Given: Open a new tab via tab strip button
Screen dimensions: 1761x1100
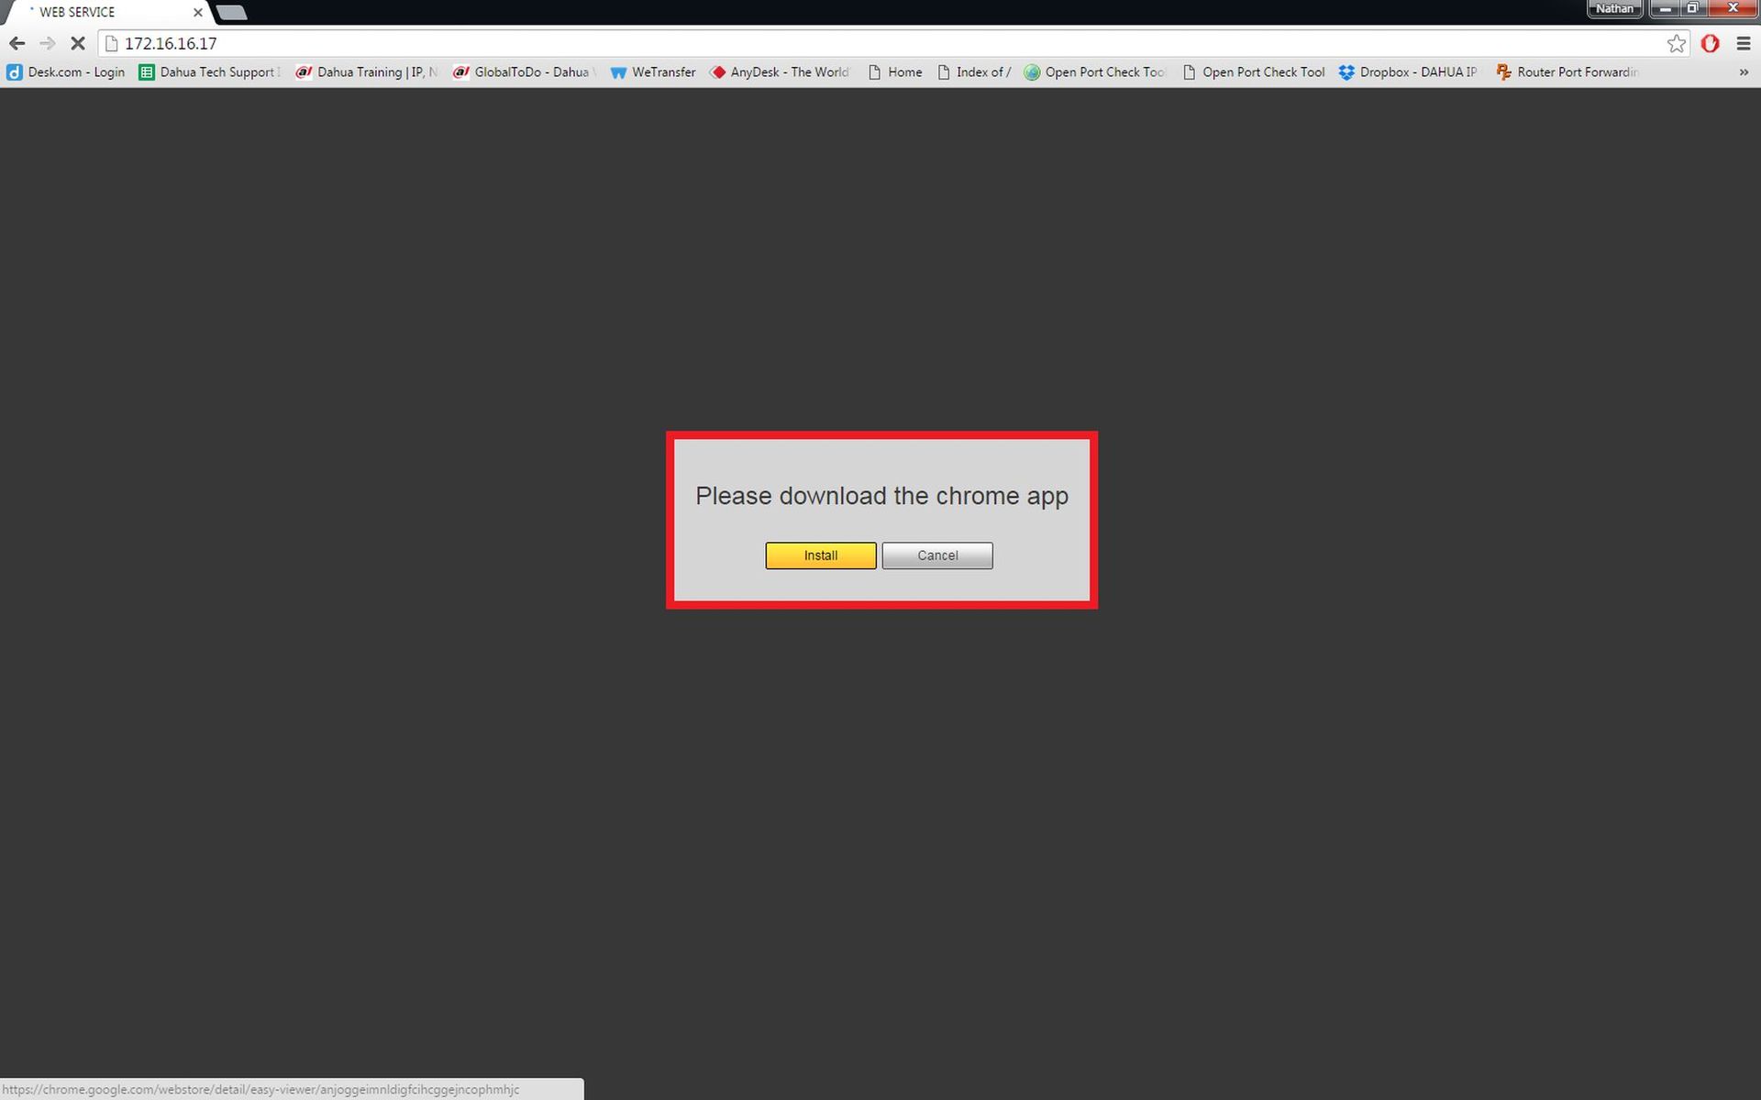Looking at the screenshot, I should pos(231,12).
